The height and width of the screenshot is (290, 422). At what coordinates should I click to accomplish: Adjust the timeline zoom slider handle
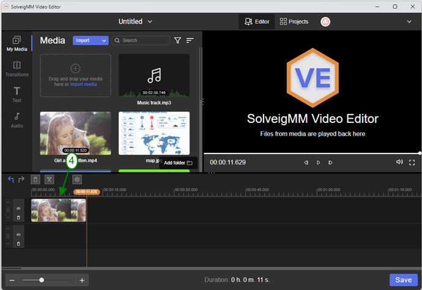(42, 280)
